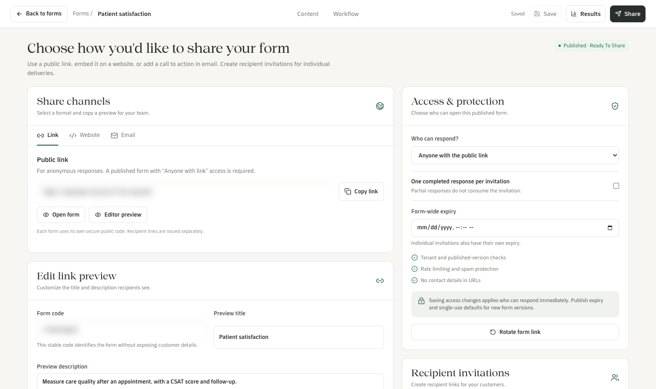Switch to the Email tab
Image resolution: width=656 pixels, height=389 pixels.
(123, 135)
